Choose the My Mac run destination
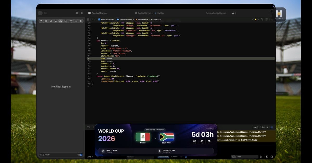This screenshot has width=312, height=163. [x=159, y=13]
